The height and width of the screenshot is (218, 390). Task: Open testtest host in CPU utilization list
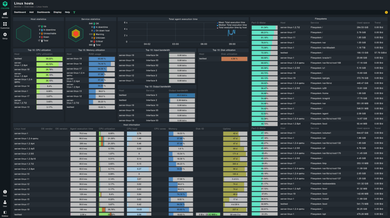(x=18, y=59)
